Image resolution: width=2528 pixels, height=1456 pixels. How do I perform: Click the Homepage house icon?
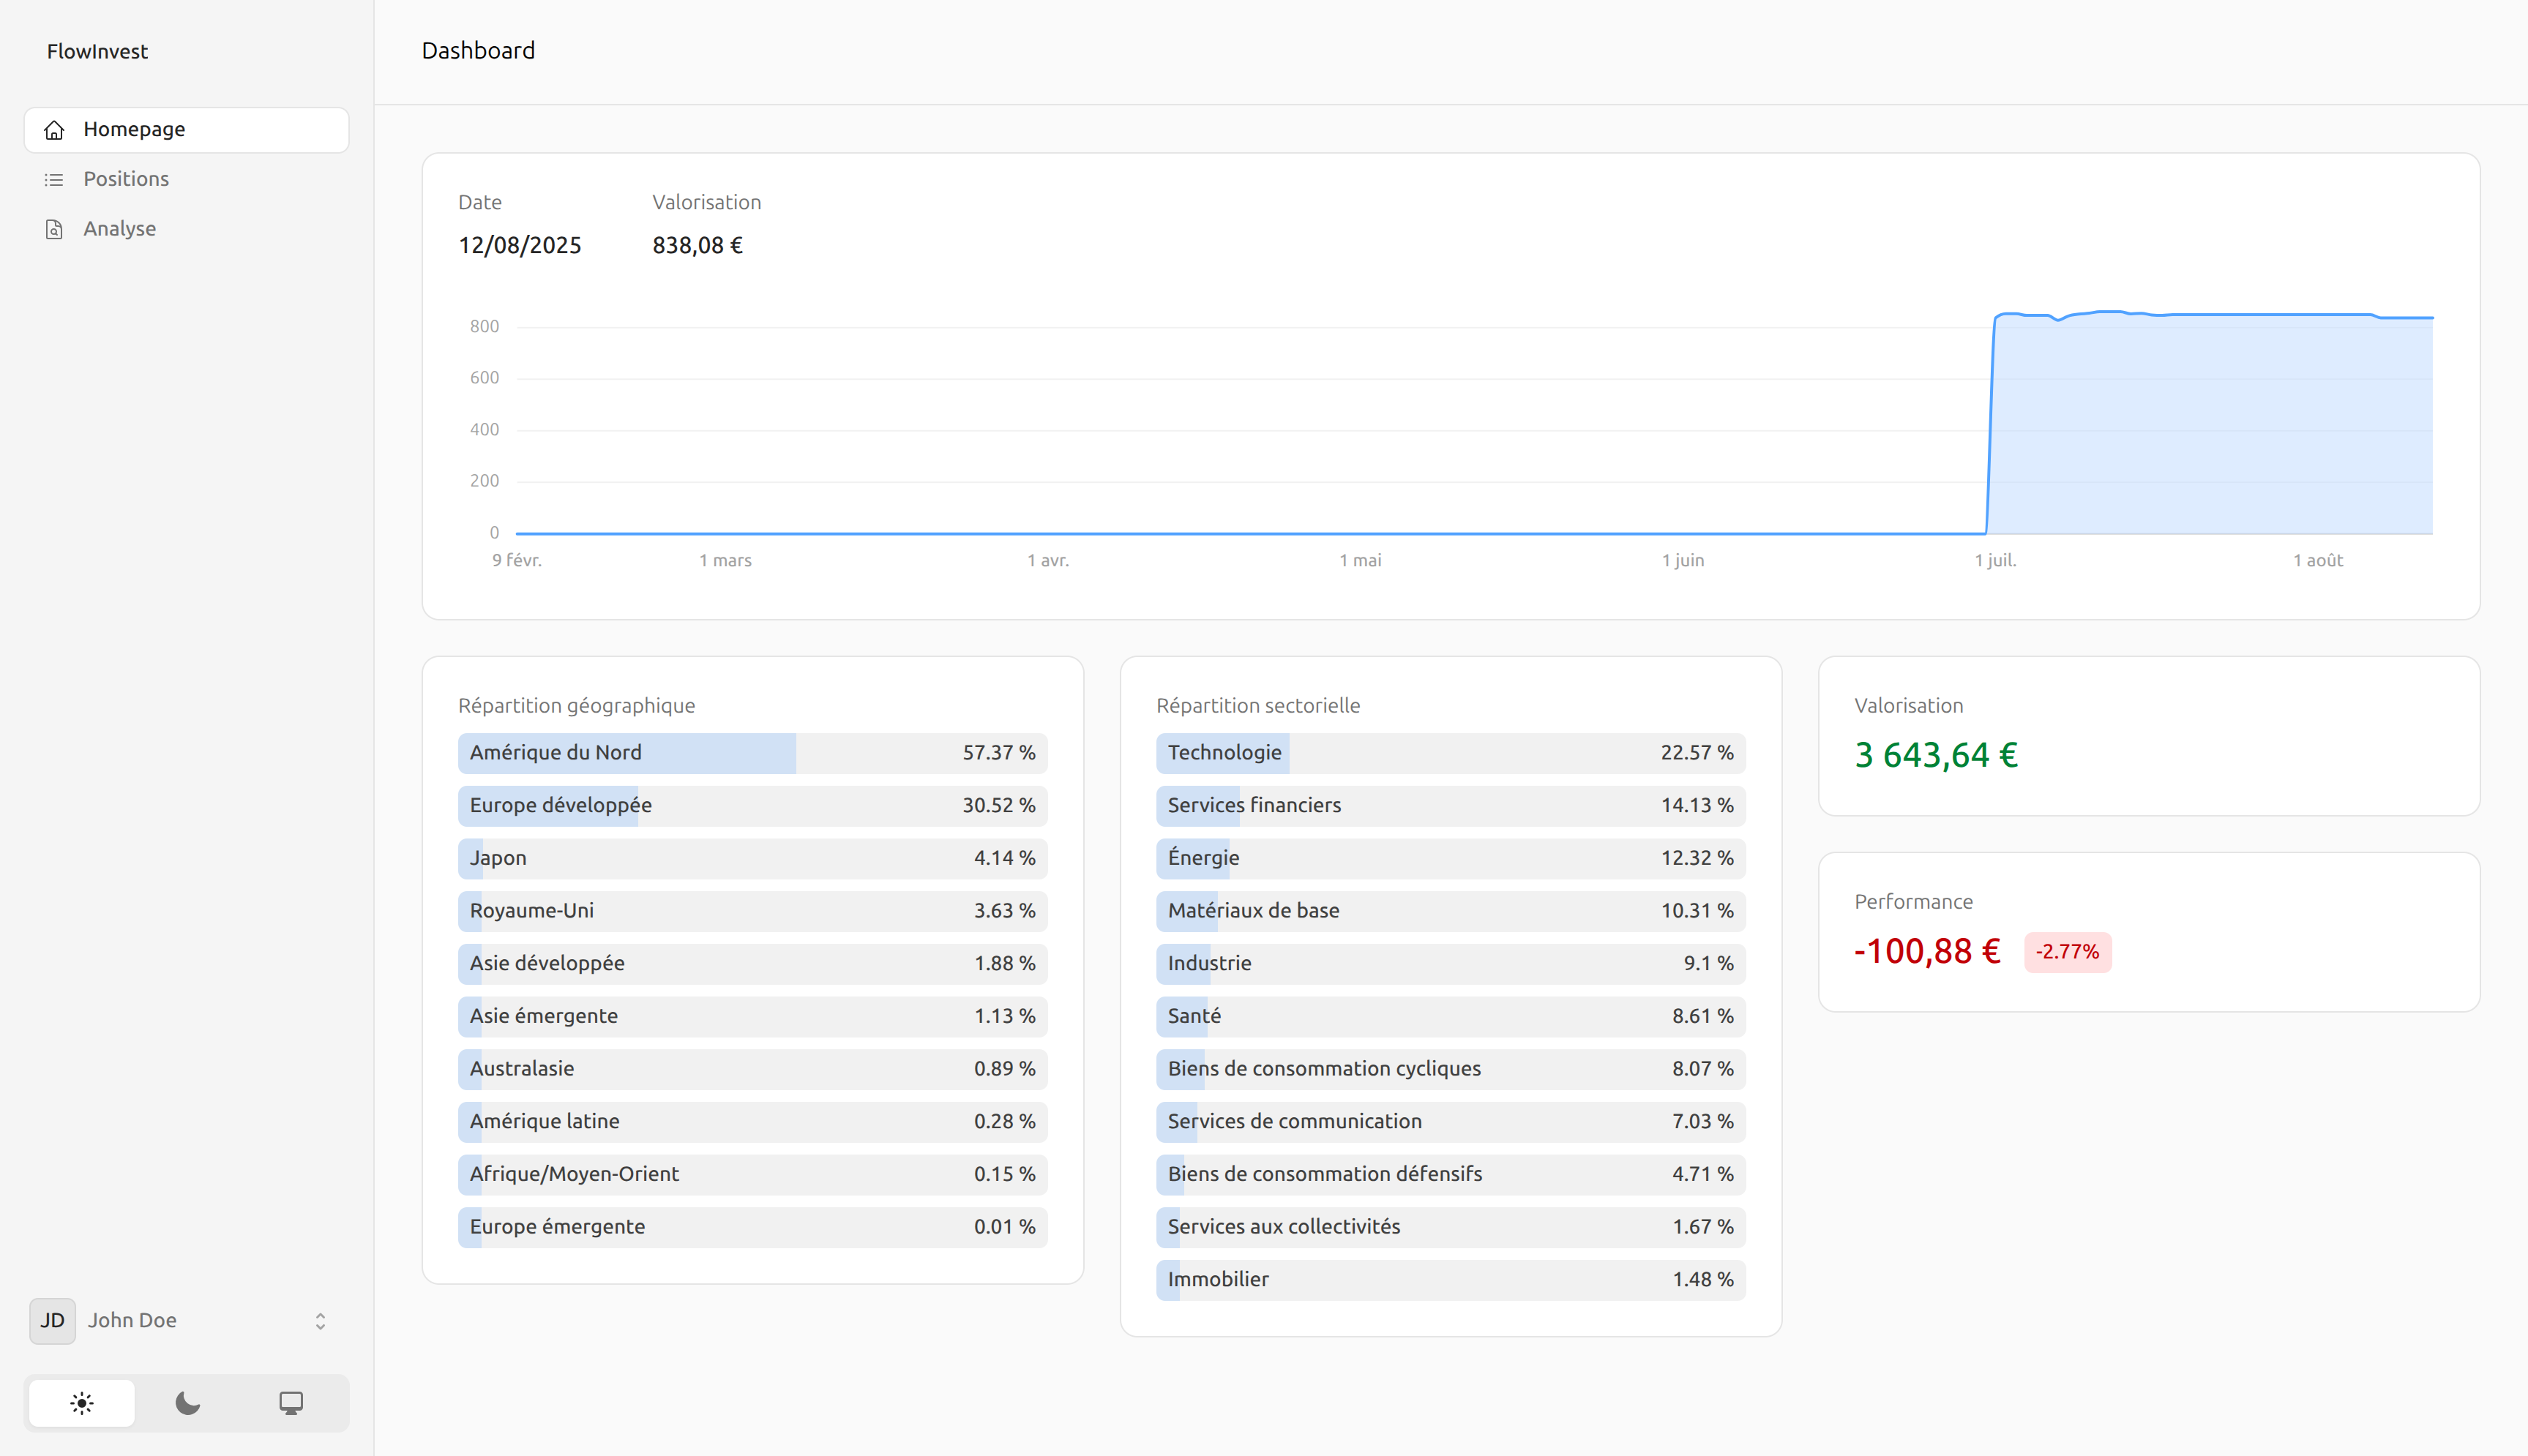pos(54,130)
